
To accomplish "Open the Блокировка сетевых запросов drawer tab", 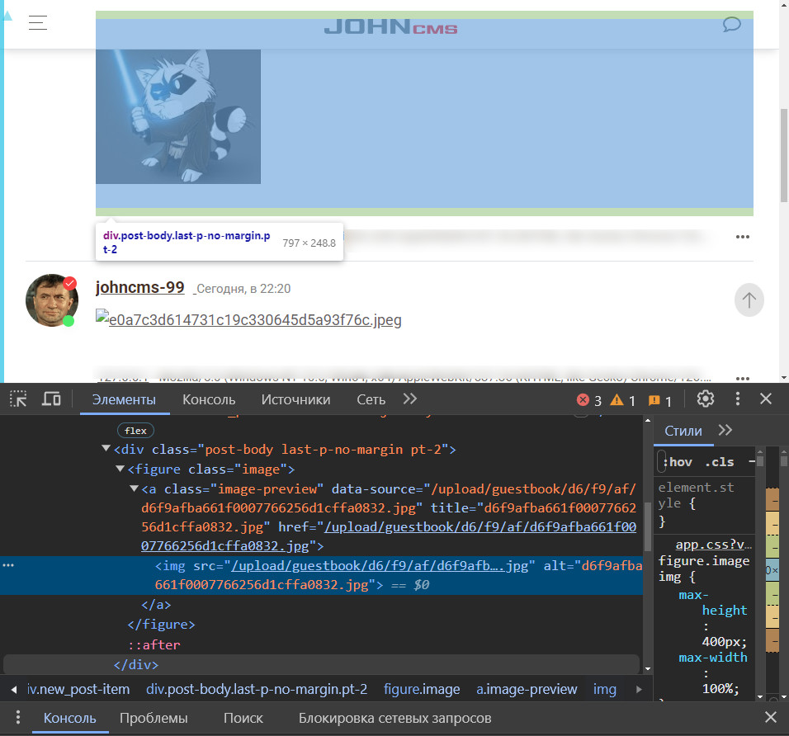I will (x=395, y=718).
